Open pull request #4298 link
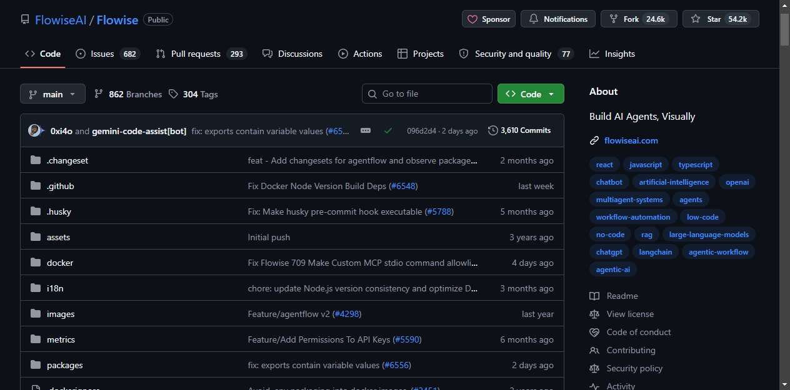The height and width of the screenshot is (390, 790). point(347,314)
